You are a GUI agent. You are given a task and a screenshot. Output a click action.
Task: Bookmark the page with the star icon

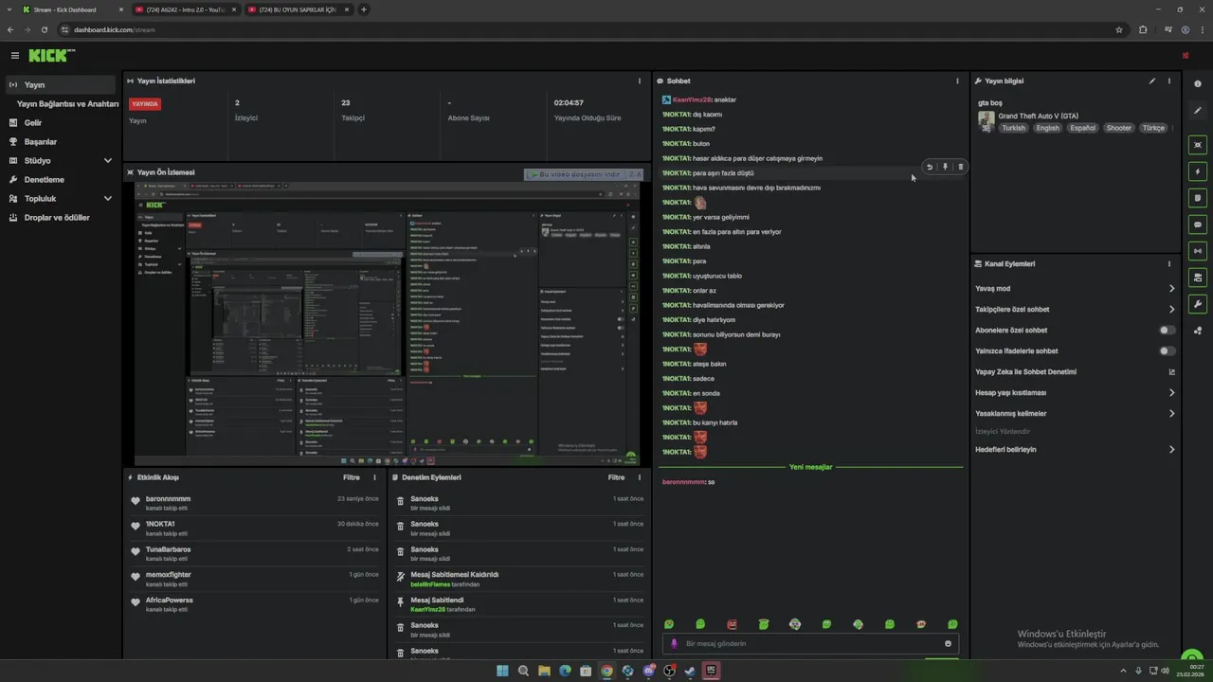point(1119,29)
